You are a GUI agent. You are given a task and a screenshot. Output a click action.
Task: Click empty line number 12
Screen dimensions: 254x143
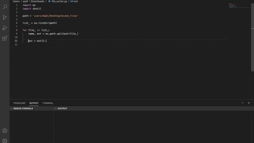[16, 44]
